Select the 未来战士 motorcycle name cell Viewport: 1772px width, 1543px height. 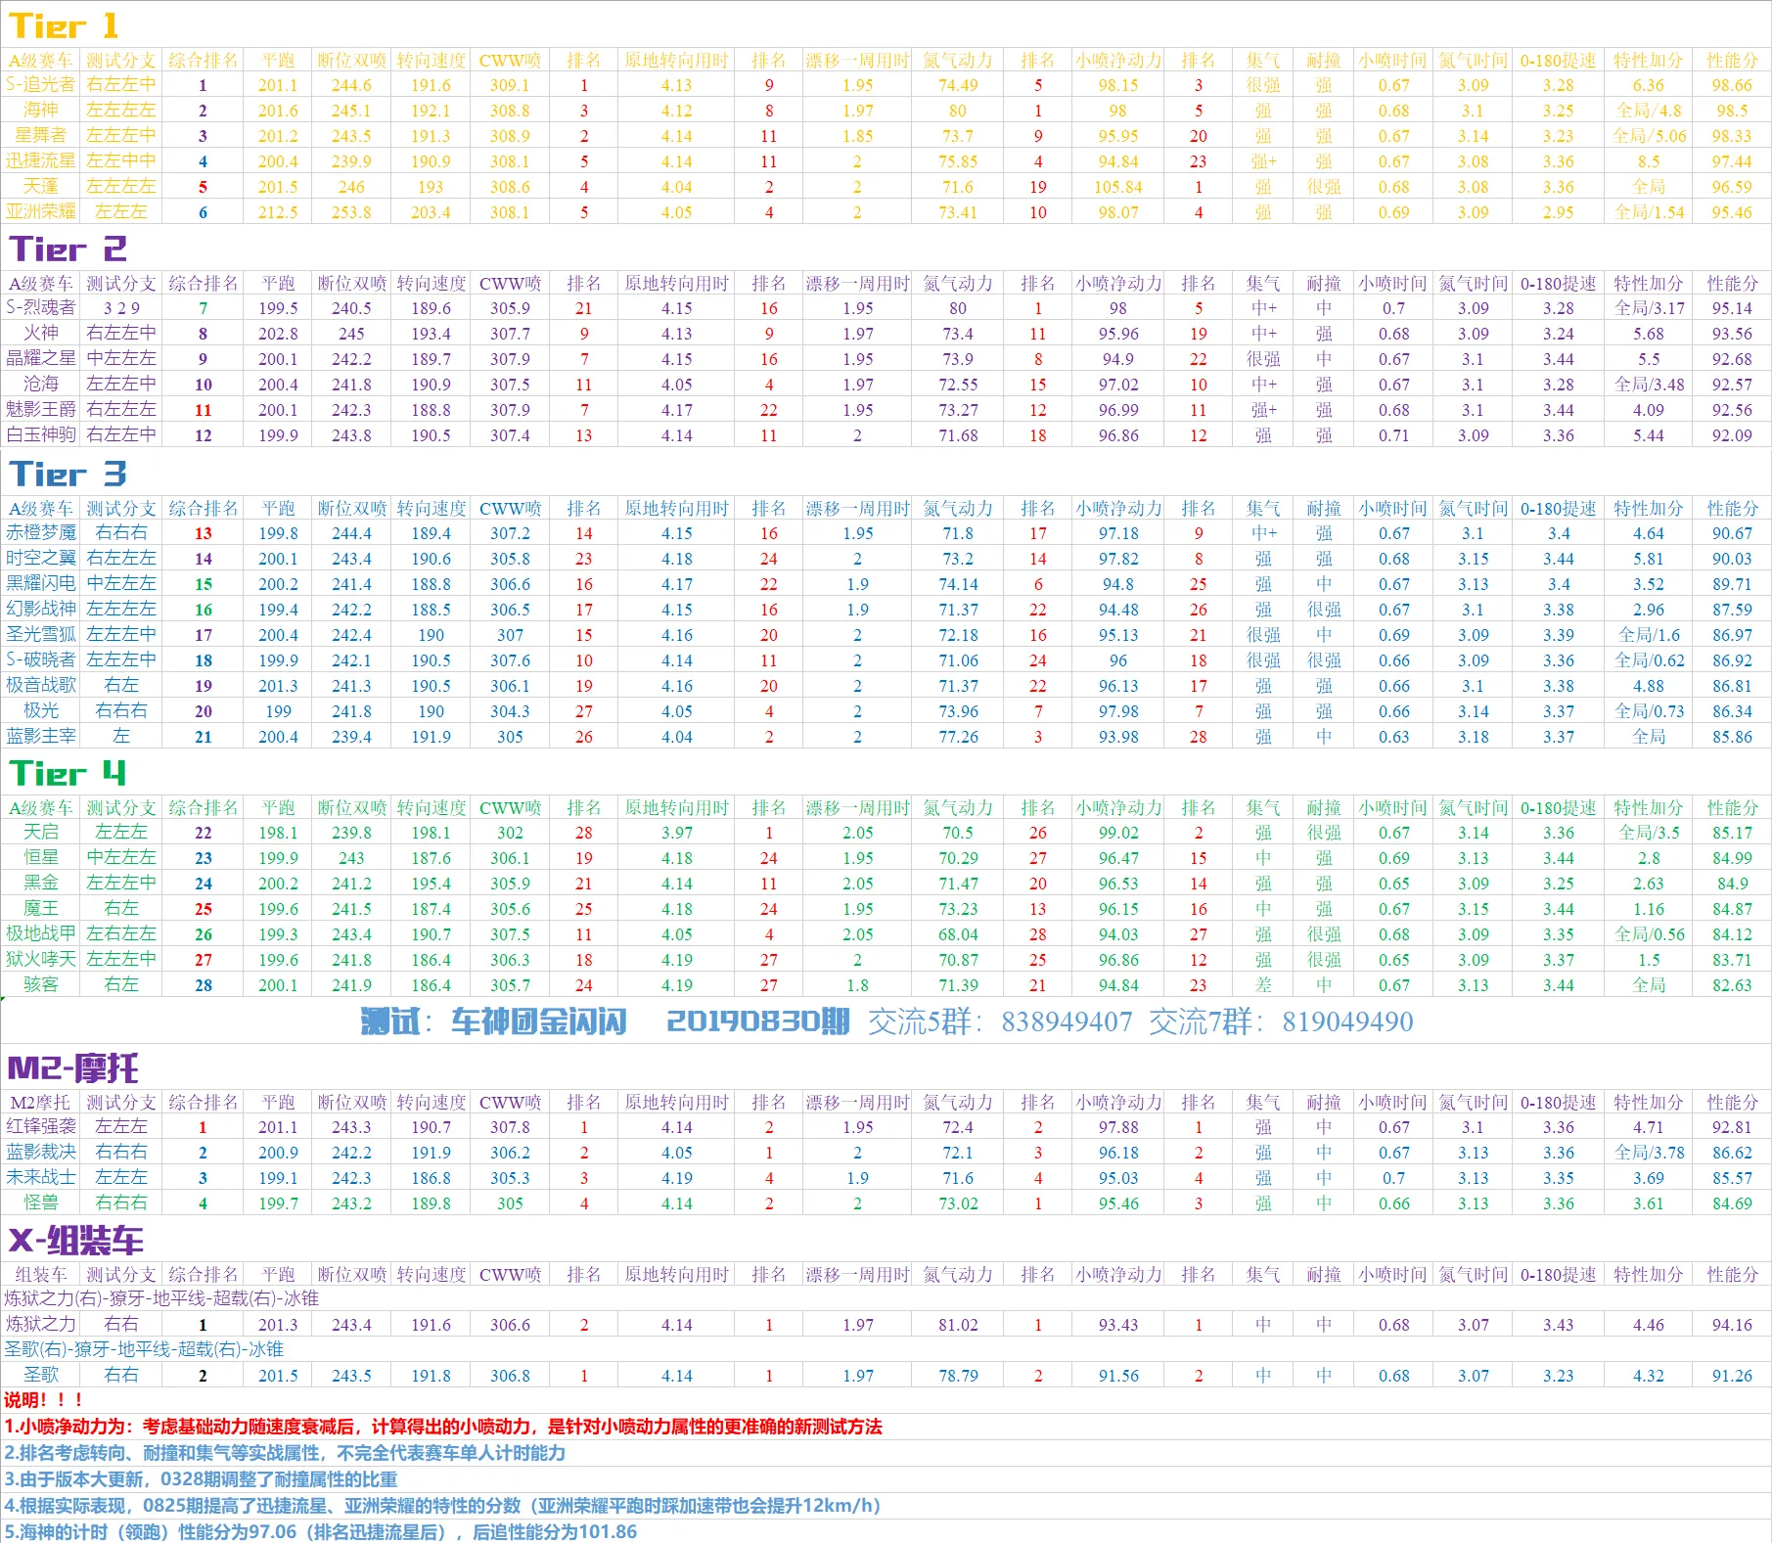click(41, 1178)
